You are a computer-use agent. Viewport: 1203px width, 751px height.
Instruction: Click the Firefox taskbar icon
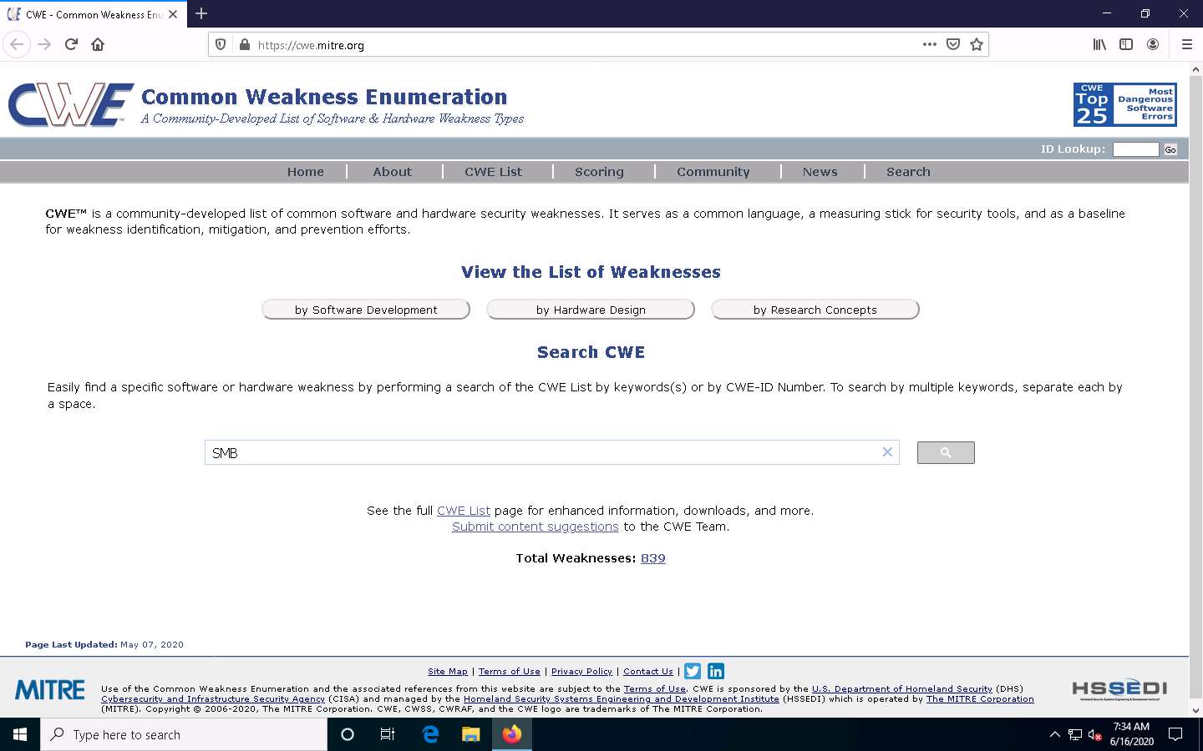512,734
